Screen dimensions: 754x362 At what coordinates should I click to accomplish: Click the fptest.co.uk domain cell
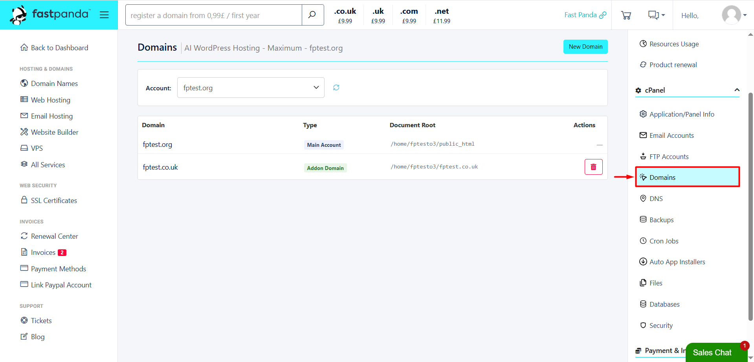coord(160,167)
